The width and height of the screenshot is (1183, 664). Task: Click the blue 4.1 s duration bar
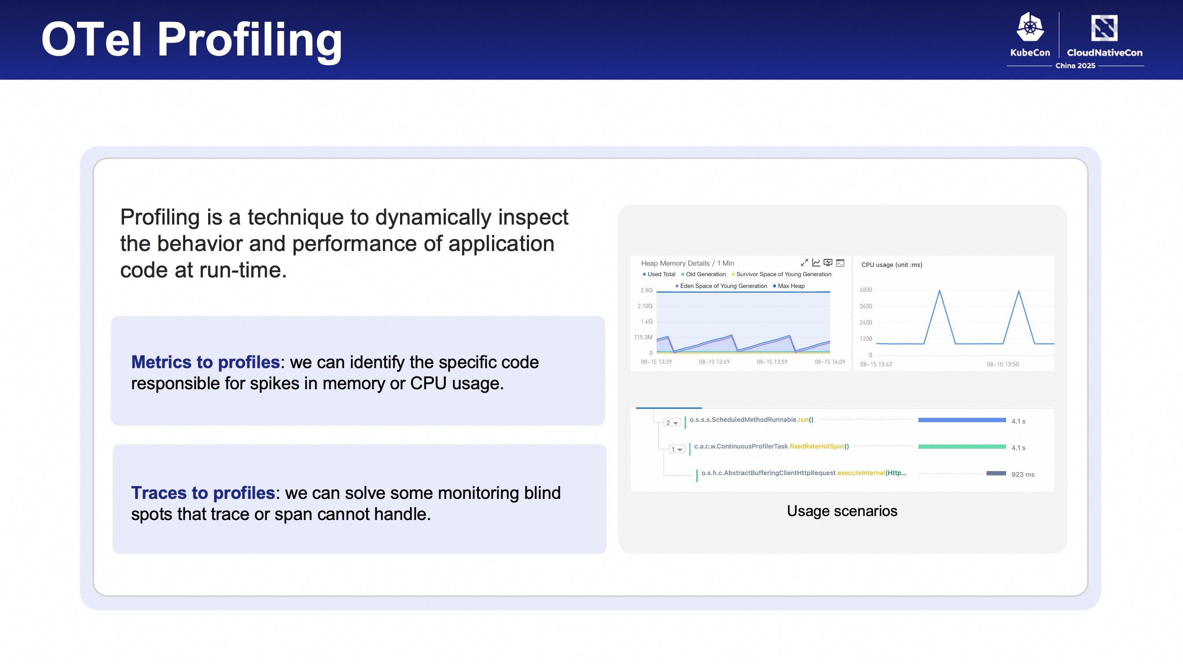(x=962, y=420)
